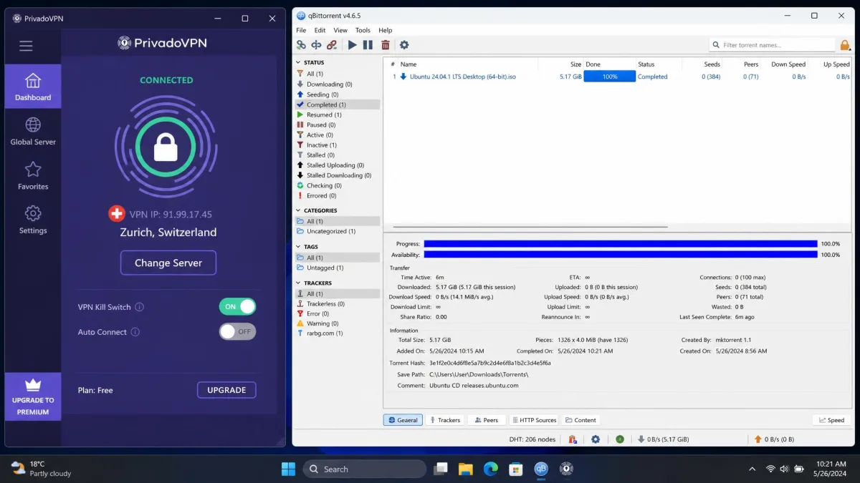Collapse the CATEGORIES filter section
Screen dimensions: 860x483
[x=300, y=210]
